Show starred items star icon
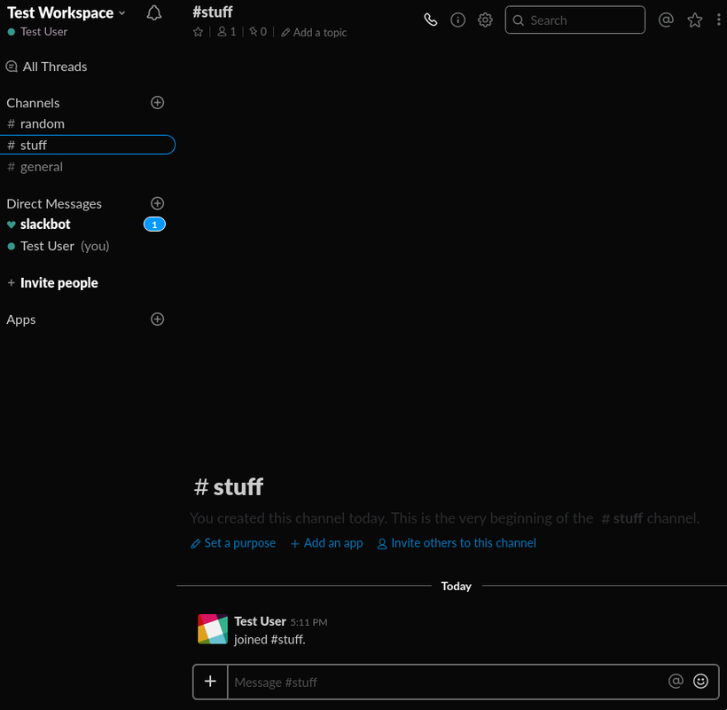 click(x=694, y=20)
